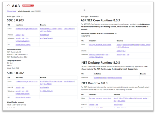Image resolution: width=156 pixels, height=114 pixels.
Task: Download .NET Desktop Runtime Windows x86 installer
Action: [x=105, y=78]
